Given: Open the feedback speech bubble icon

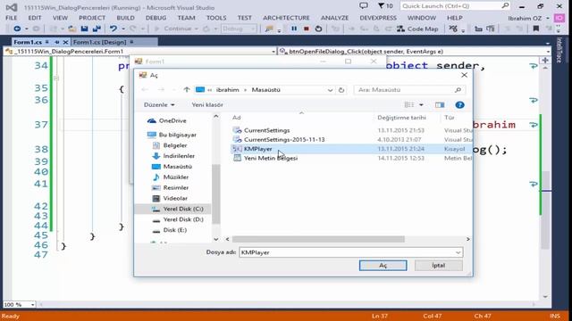Looking at the screenshot, I should point(364,6).
